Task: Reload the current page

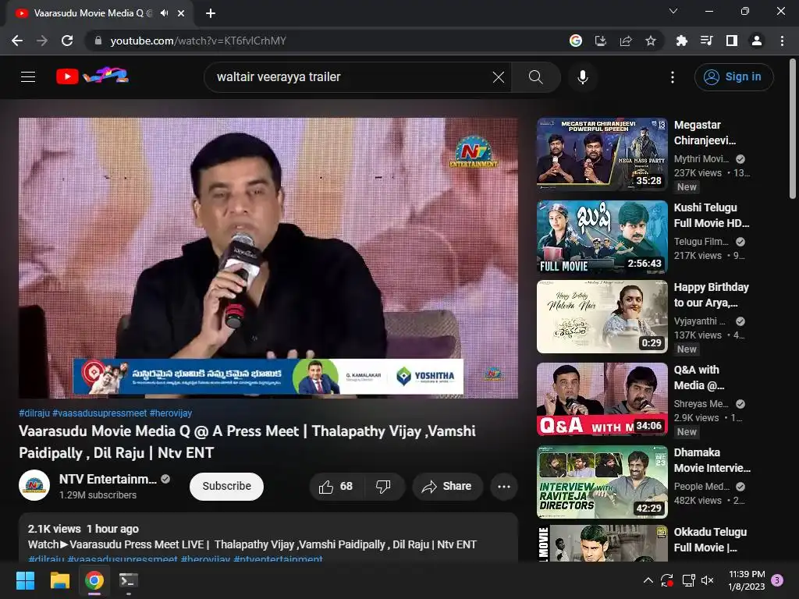Action: point(67,41)
